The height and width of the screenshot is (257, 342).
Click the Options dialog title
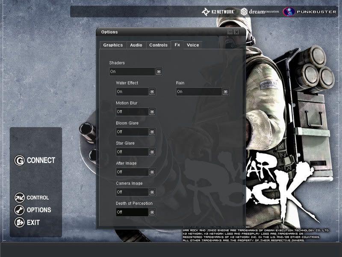point(109,32)
